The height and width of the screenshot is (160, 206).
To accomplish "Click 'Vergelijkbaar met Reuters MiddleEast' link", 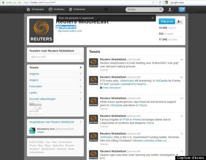I will click(x=51, y=122).
